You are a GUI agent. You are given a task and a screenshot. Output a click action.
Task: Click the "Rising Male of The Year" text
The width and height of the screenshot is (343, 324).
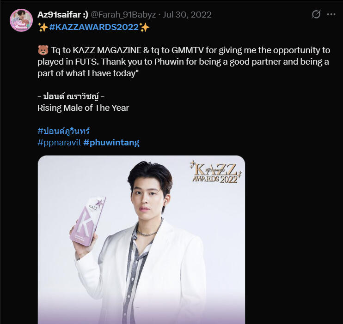coord(83,108)
